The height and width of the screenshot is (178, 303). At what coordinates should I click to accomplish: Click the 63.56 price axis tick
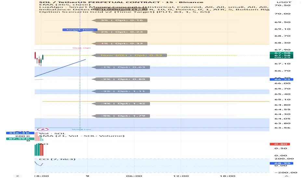[282, 128]
